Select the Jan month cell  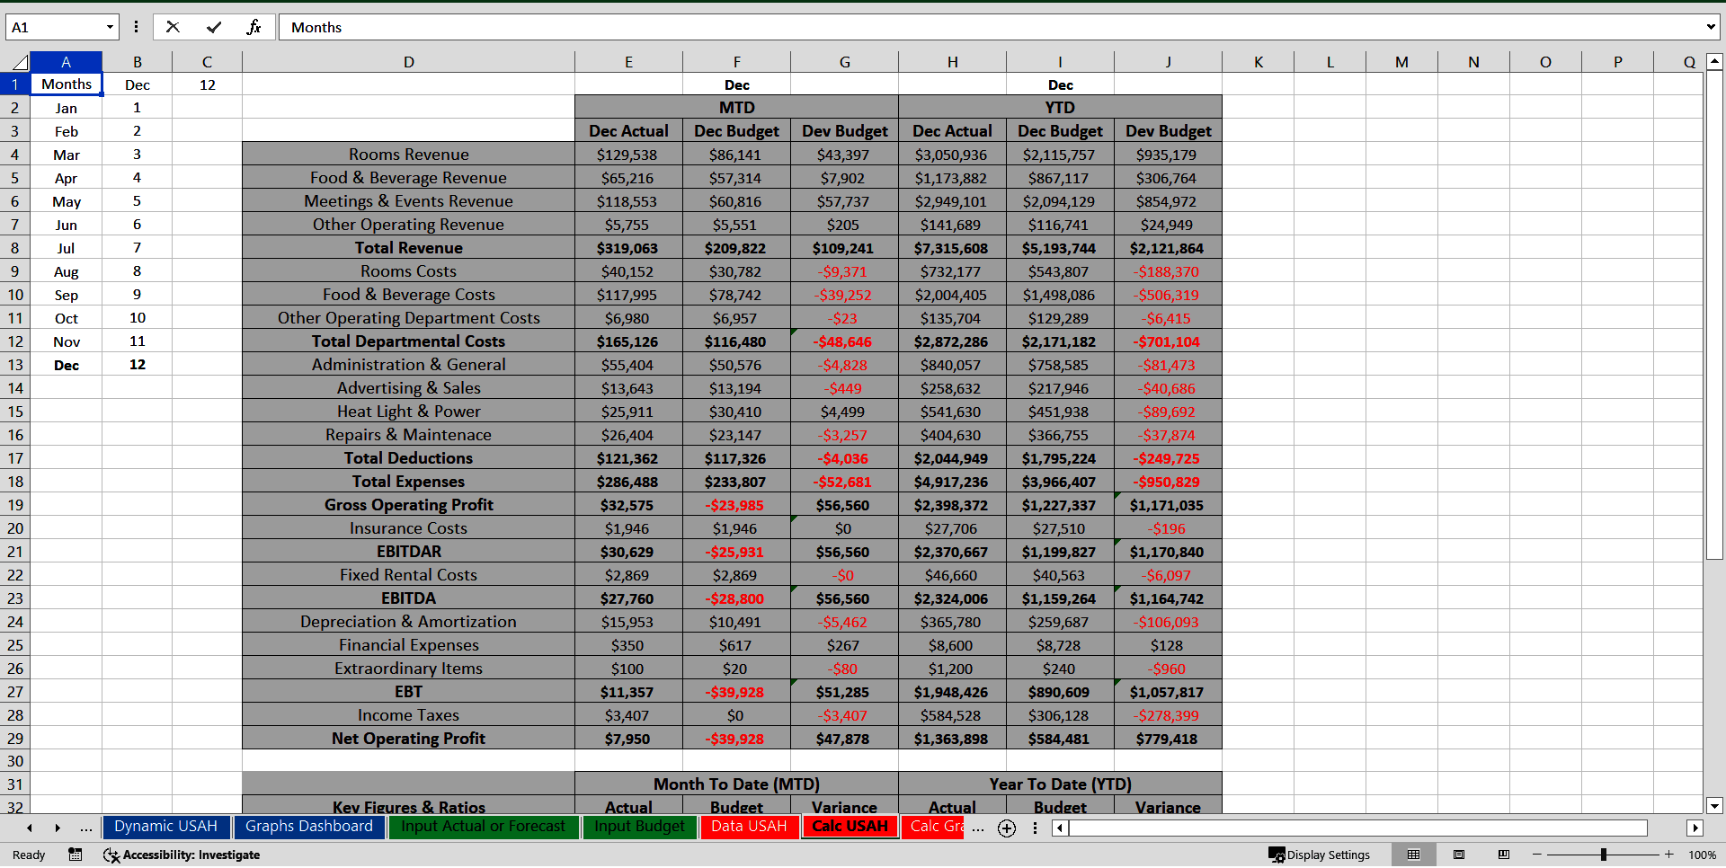[x=67, y=108]
